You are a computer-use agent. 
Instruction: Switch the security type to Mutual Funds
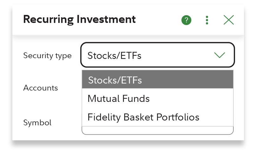tap(118, 99)
